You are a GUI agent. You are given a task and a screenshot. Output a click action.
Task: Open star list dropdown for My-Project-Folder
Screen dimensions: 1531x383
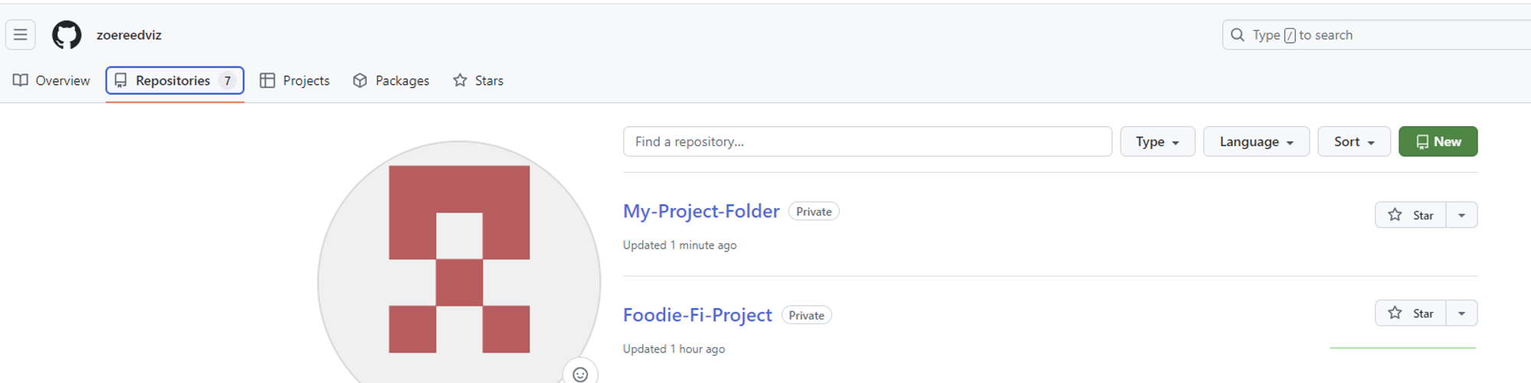[x=1461, y=216]
